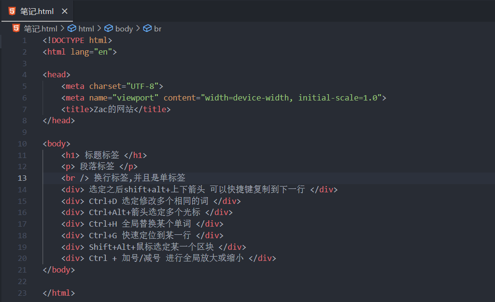Open the body breadcrumb symbol dropdown

tap(124, 29)
